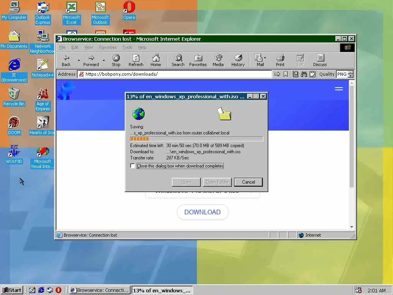Decrease Quality with the stepper down arrow
Viewport: 393px width, 295px height.
pos(351,76)
